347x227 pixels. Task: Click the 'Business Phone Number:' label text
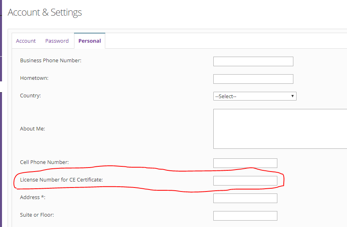pyautogui.click(x=50, y=61)
